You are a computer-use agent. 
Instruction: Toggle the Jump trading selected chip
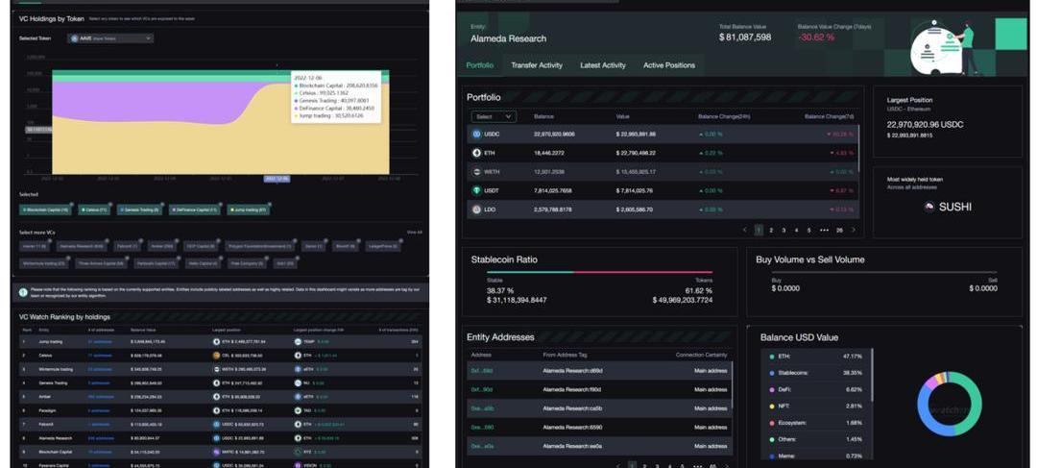click(249, 209)
